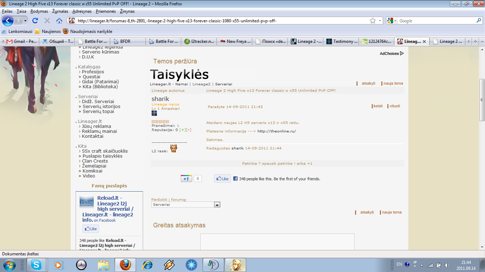Open the SSx craft skaičiuoklis link

pos(105,151)
